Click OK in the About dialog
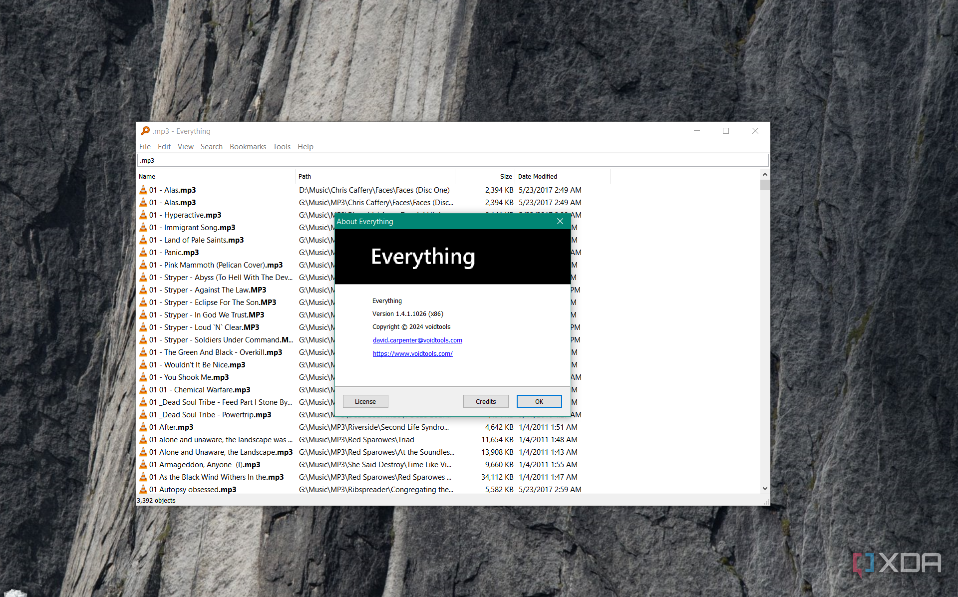This screenshot has width=958, height=597. 539,402
